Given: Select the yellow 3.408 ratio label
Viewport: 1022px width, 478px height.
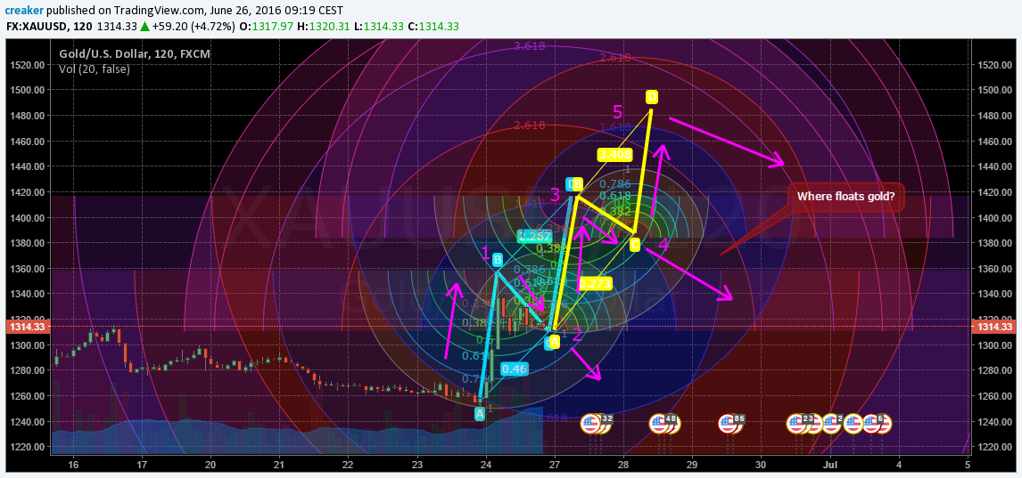Looking at the screenshot, I should pos(614,155).
